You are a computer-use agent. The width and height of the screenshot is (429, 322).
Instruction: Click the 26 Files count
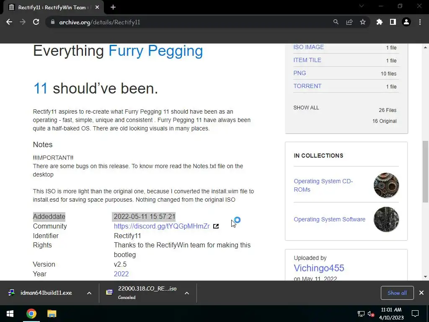point(388,110)
